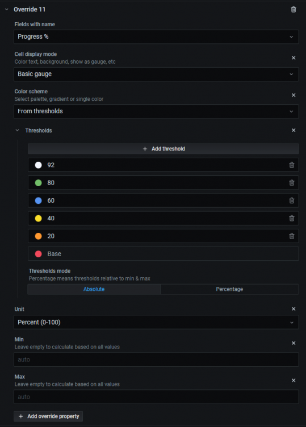Viewport: 306px width, 427px height.
Task: Pick color for threshold 80
Action: click(x=38, y=183)
